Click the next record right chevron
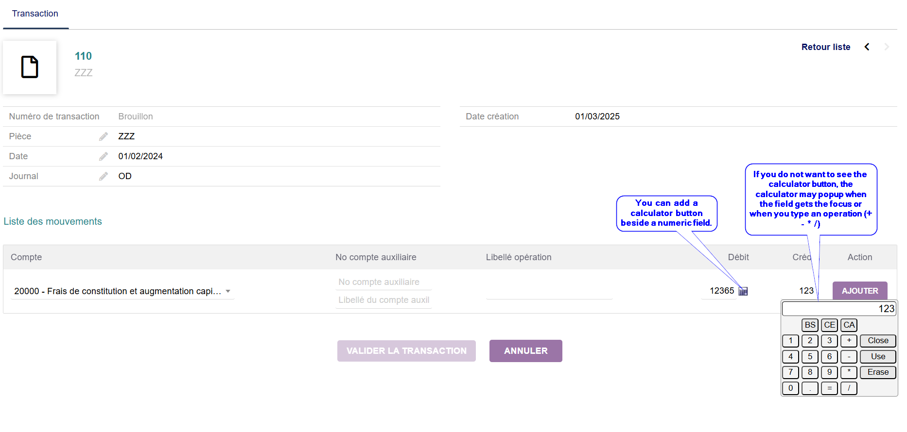This screenshot has width=907, height=432. tap(887, 47)
